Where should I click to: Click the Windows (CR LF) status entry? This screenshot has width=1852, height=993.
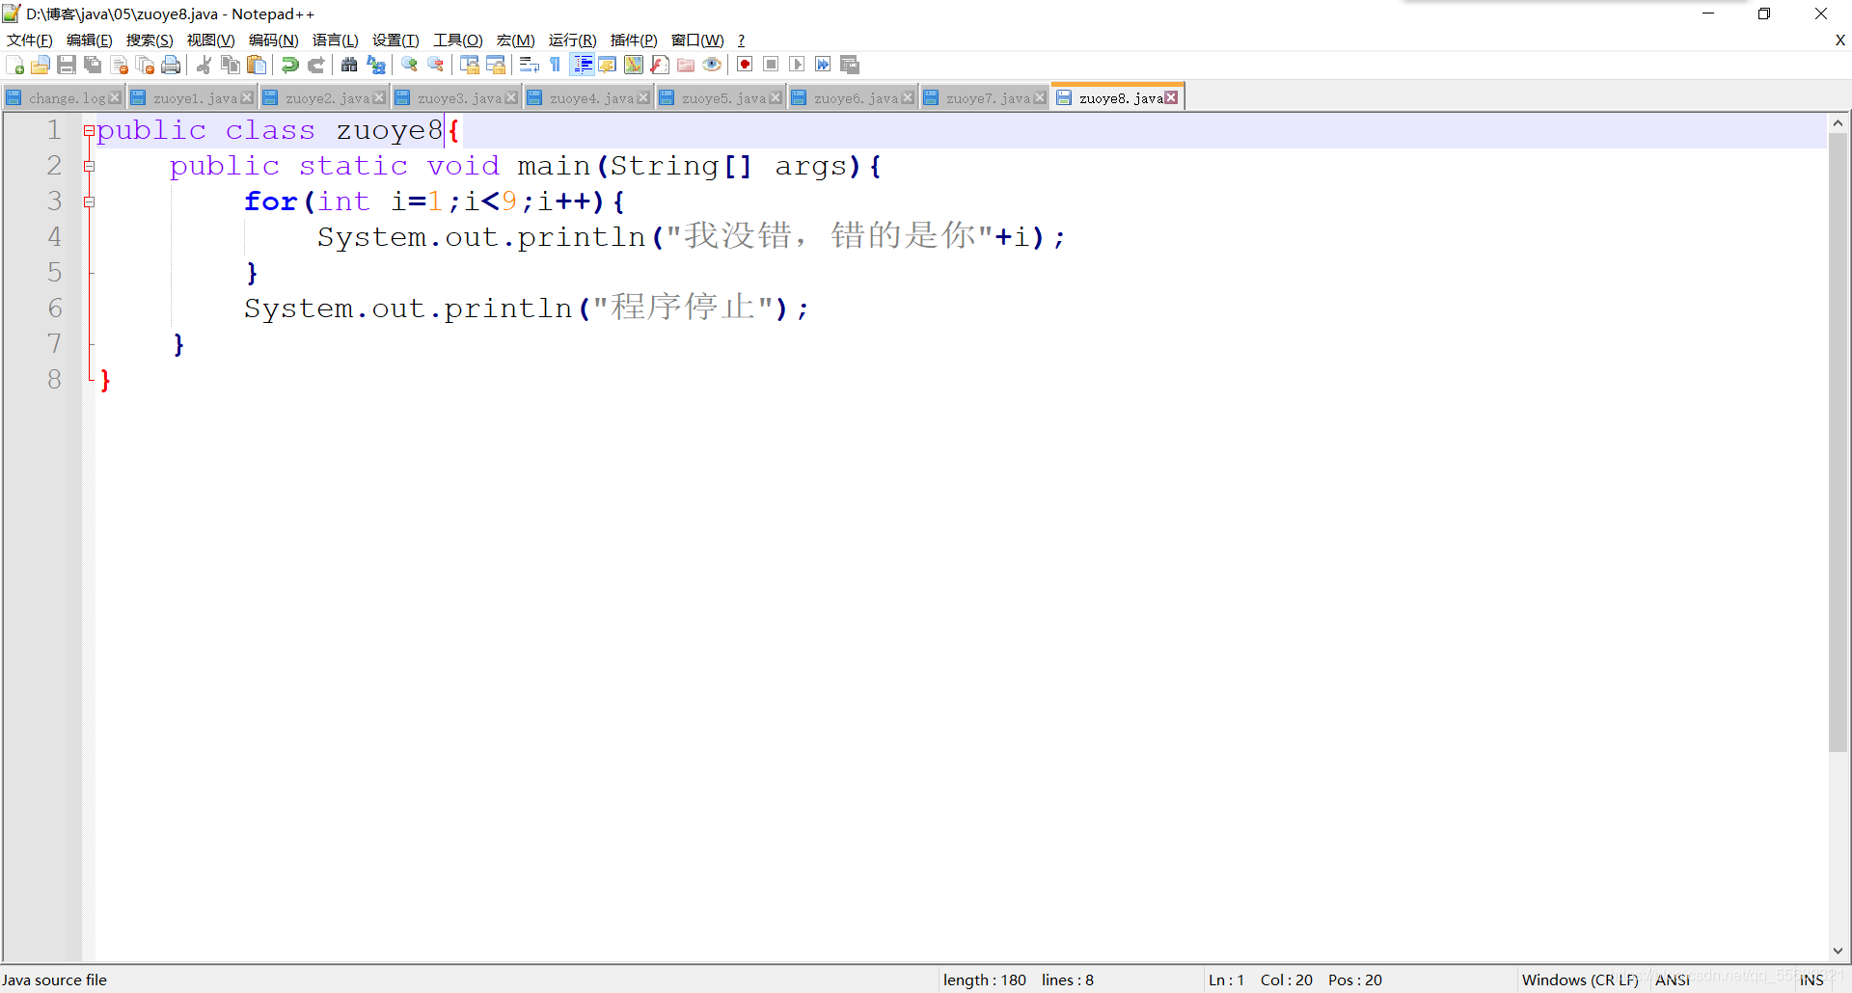point(1580,980)
